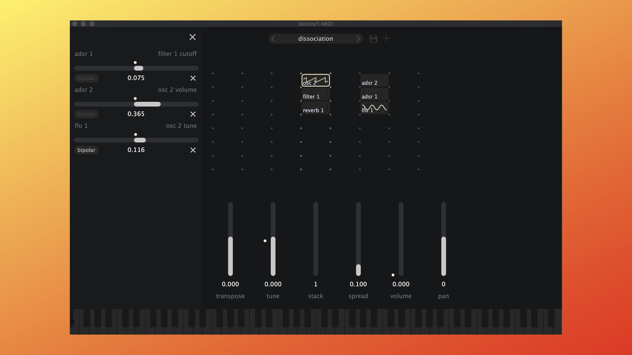Image resolution: width=632 pixels, height=355 pixels.
Task: Click the adsr 1 modulator block
Action: 374,95
